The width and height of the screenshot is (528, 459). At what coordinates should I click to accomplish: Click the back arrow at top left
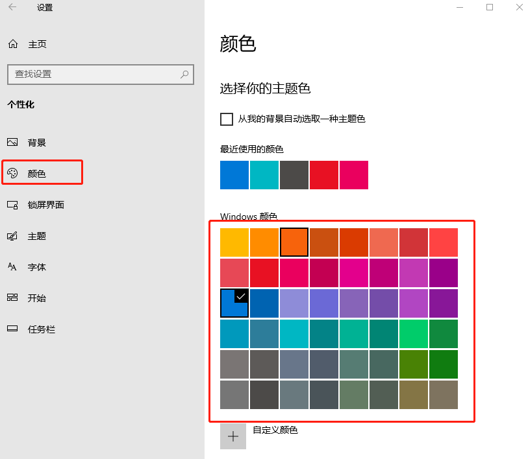[13, 7]
